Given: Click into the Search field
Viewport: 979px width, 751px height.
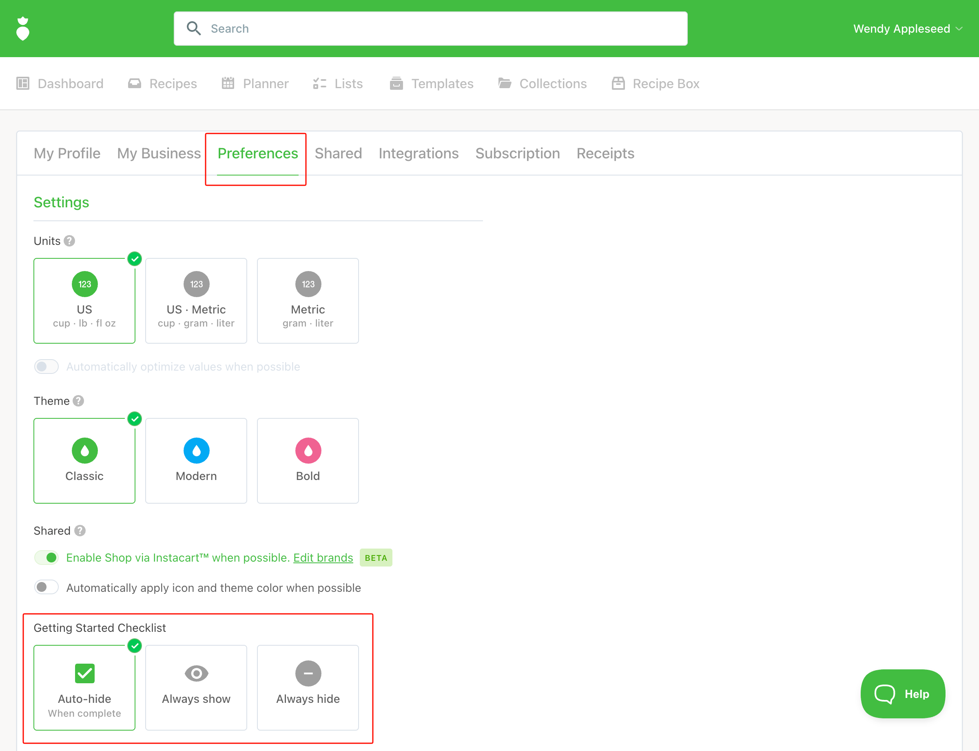Looking at the screenshot, I should [430, 29].
